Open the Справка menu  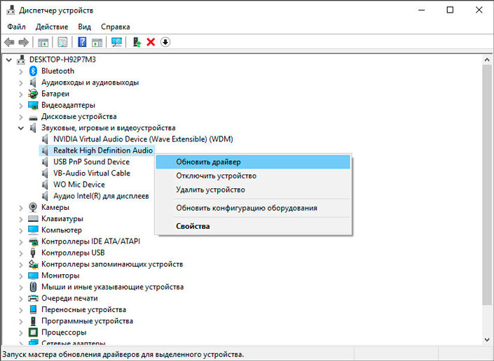(116, 27)
